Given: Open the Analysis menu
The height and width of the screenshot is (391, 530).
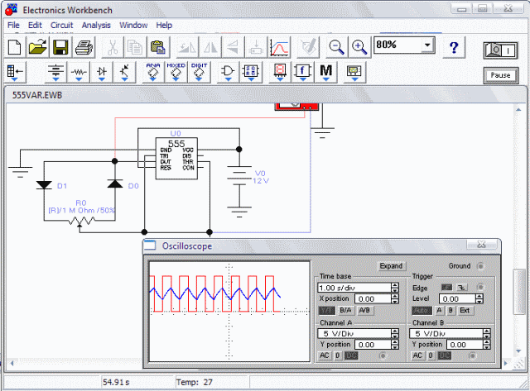Looking at the screenshot, I should pos(96,26).
